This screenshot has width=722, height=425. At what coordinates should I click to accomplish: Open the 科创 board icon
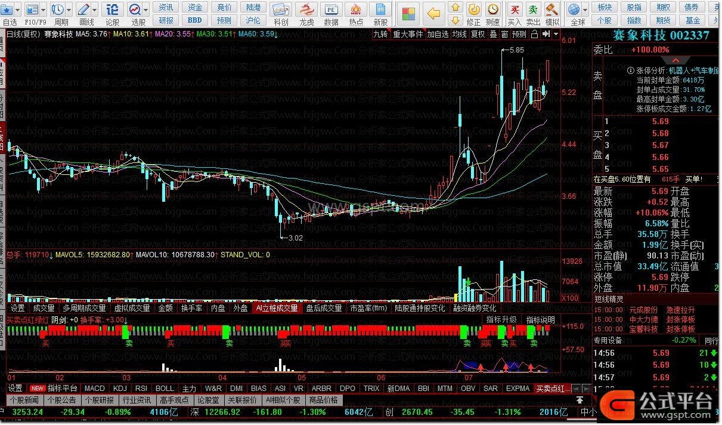tap(281, 10)
